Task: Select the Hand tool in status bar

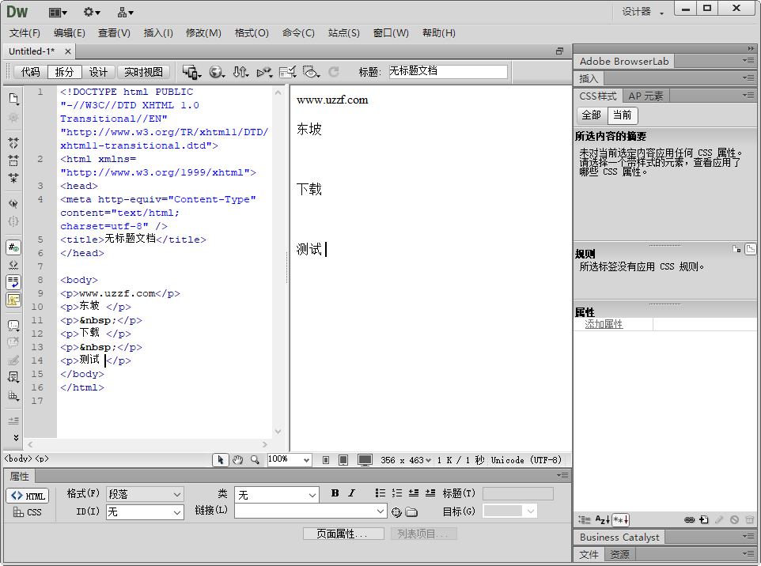Action: pos(237,460)
